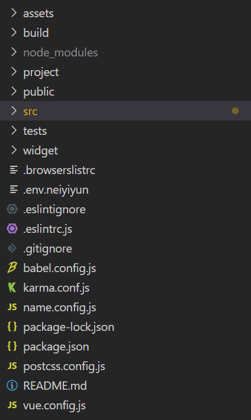Click the modified-status dot on the src row
This screenshot has width=251, height=420.
(235, 110)
